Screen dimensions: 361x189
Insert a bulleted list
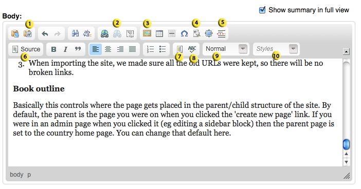[x=163, y=49]
